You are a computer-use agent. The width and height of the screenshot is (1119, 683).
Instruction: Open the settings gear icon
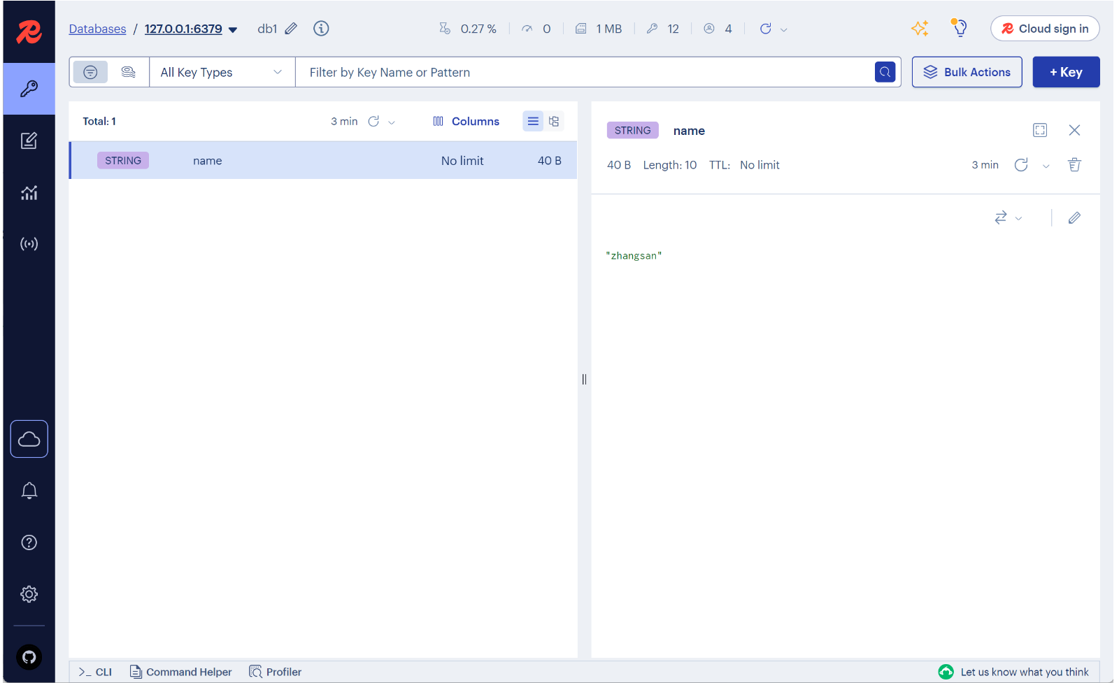29,594
